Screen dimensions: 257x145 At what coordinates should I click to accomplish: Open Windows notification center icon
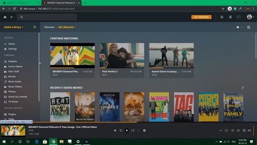coord(252,141)
